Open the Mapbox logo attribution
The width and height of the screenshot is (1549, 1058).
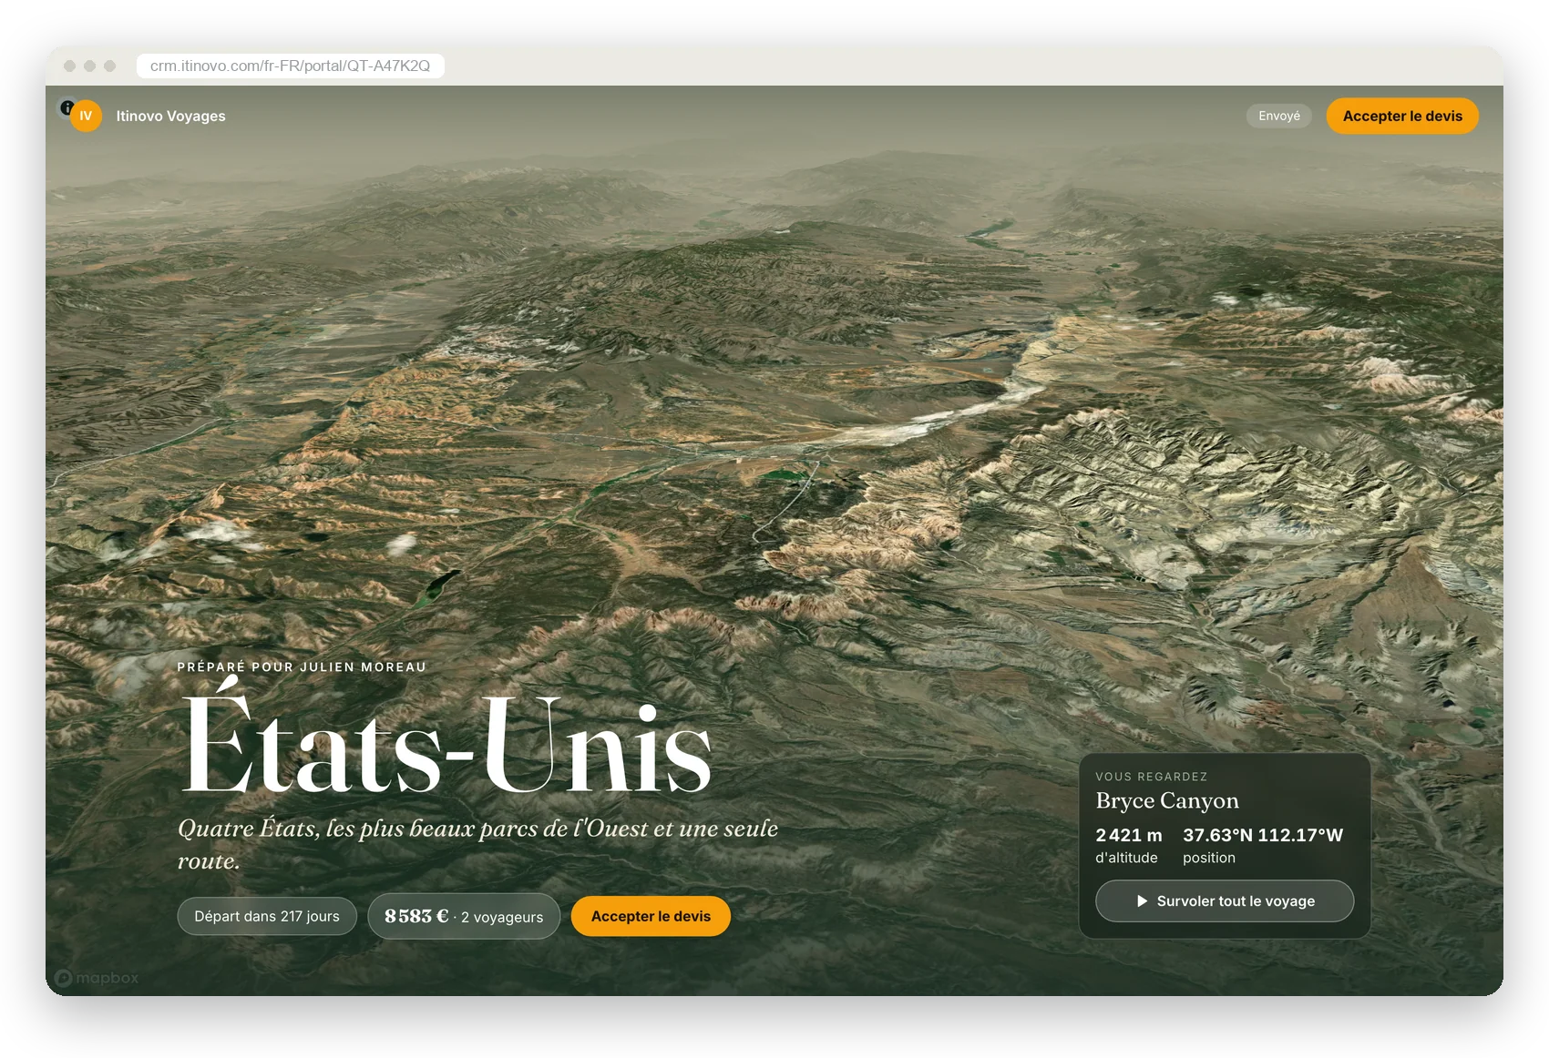(97, 978)
